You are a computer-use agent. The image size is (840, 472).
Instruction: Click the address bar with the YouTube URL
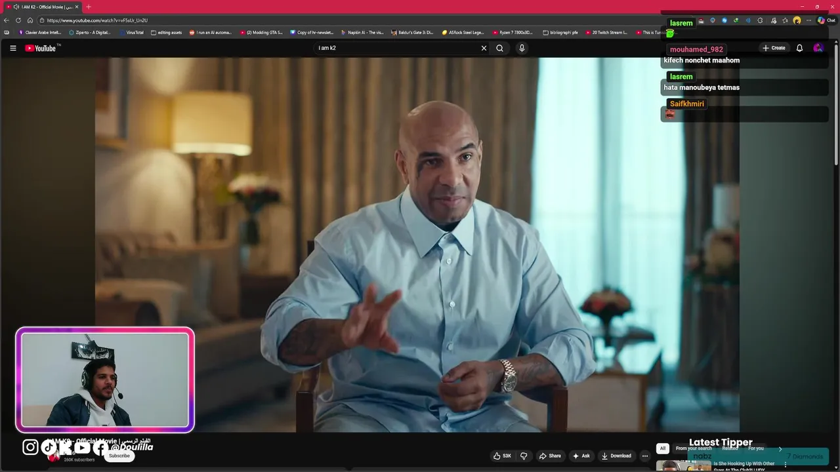coord(348,20)
